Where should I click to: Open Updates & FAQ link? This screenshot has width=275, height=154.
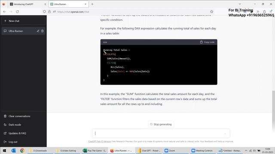(23, 133)
